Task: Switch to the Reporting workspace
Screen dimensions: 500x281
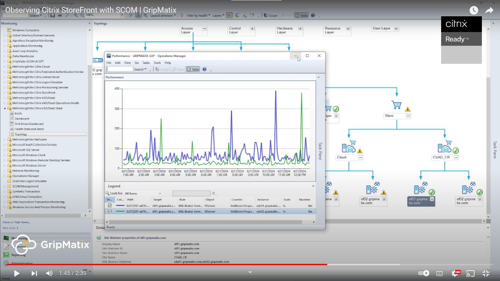Action: tap(19, 255)
